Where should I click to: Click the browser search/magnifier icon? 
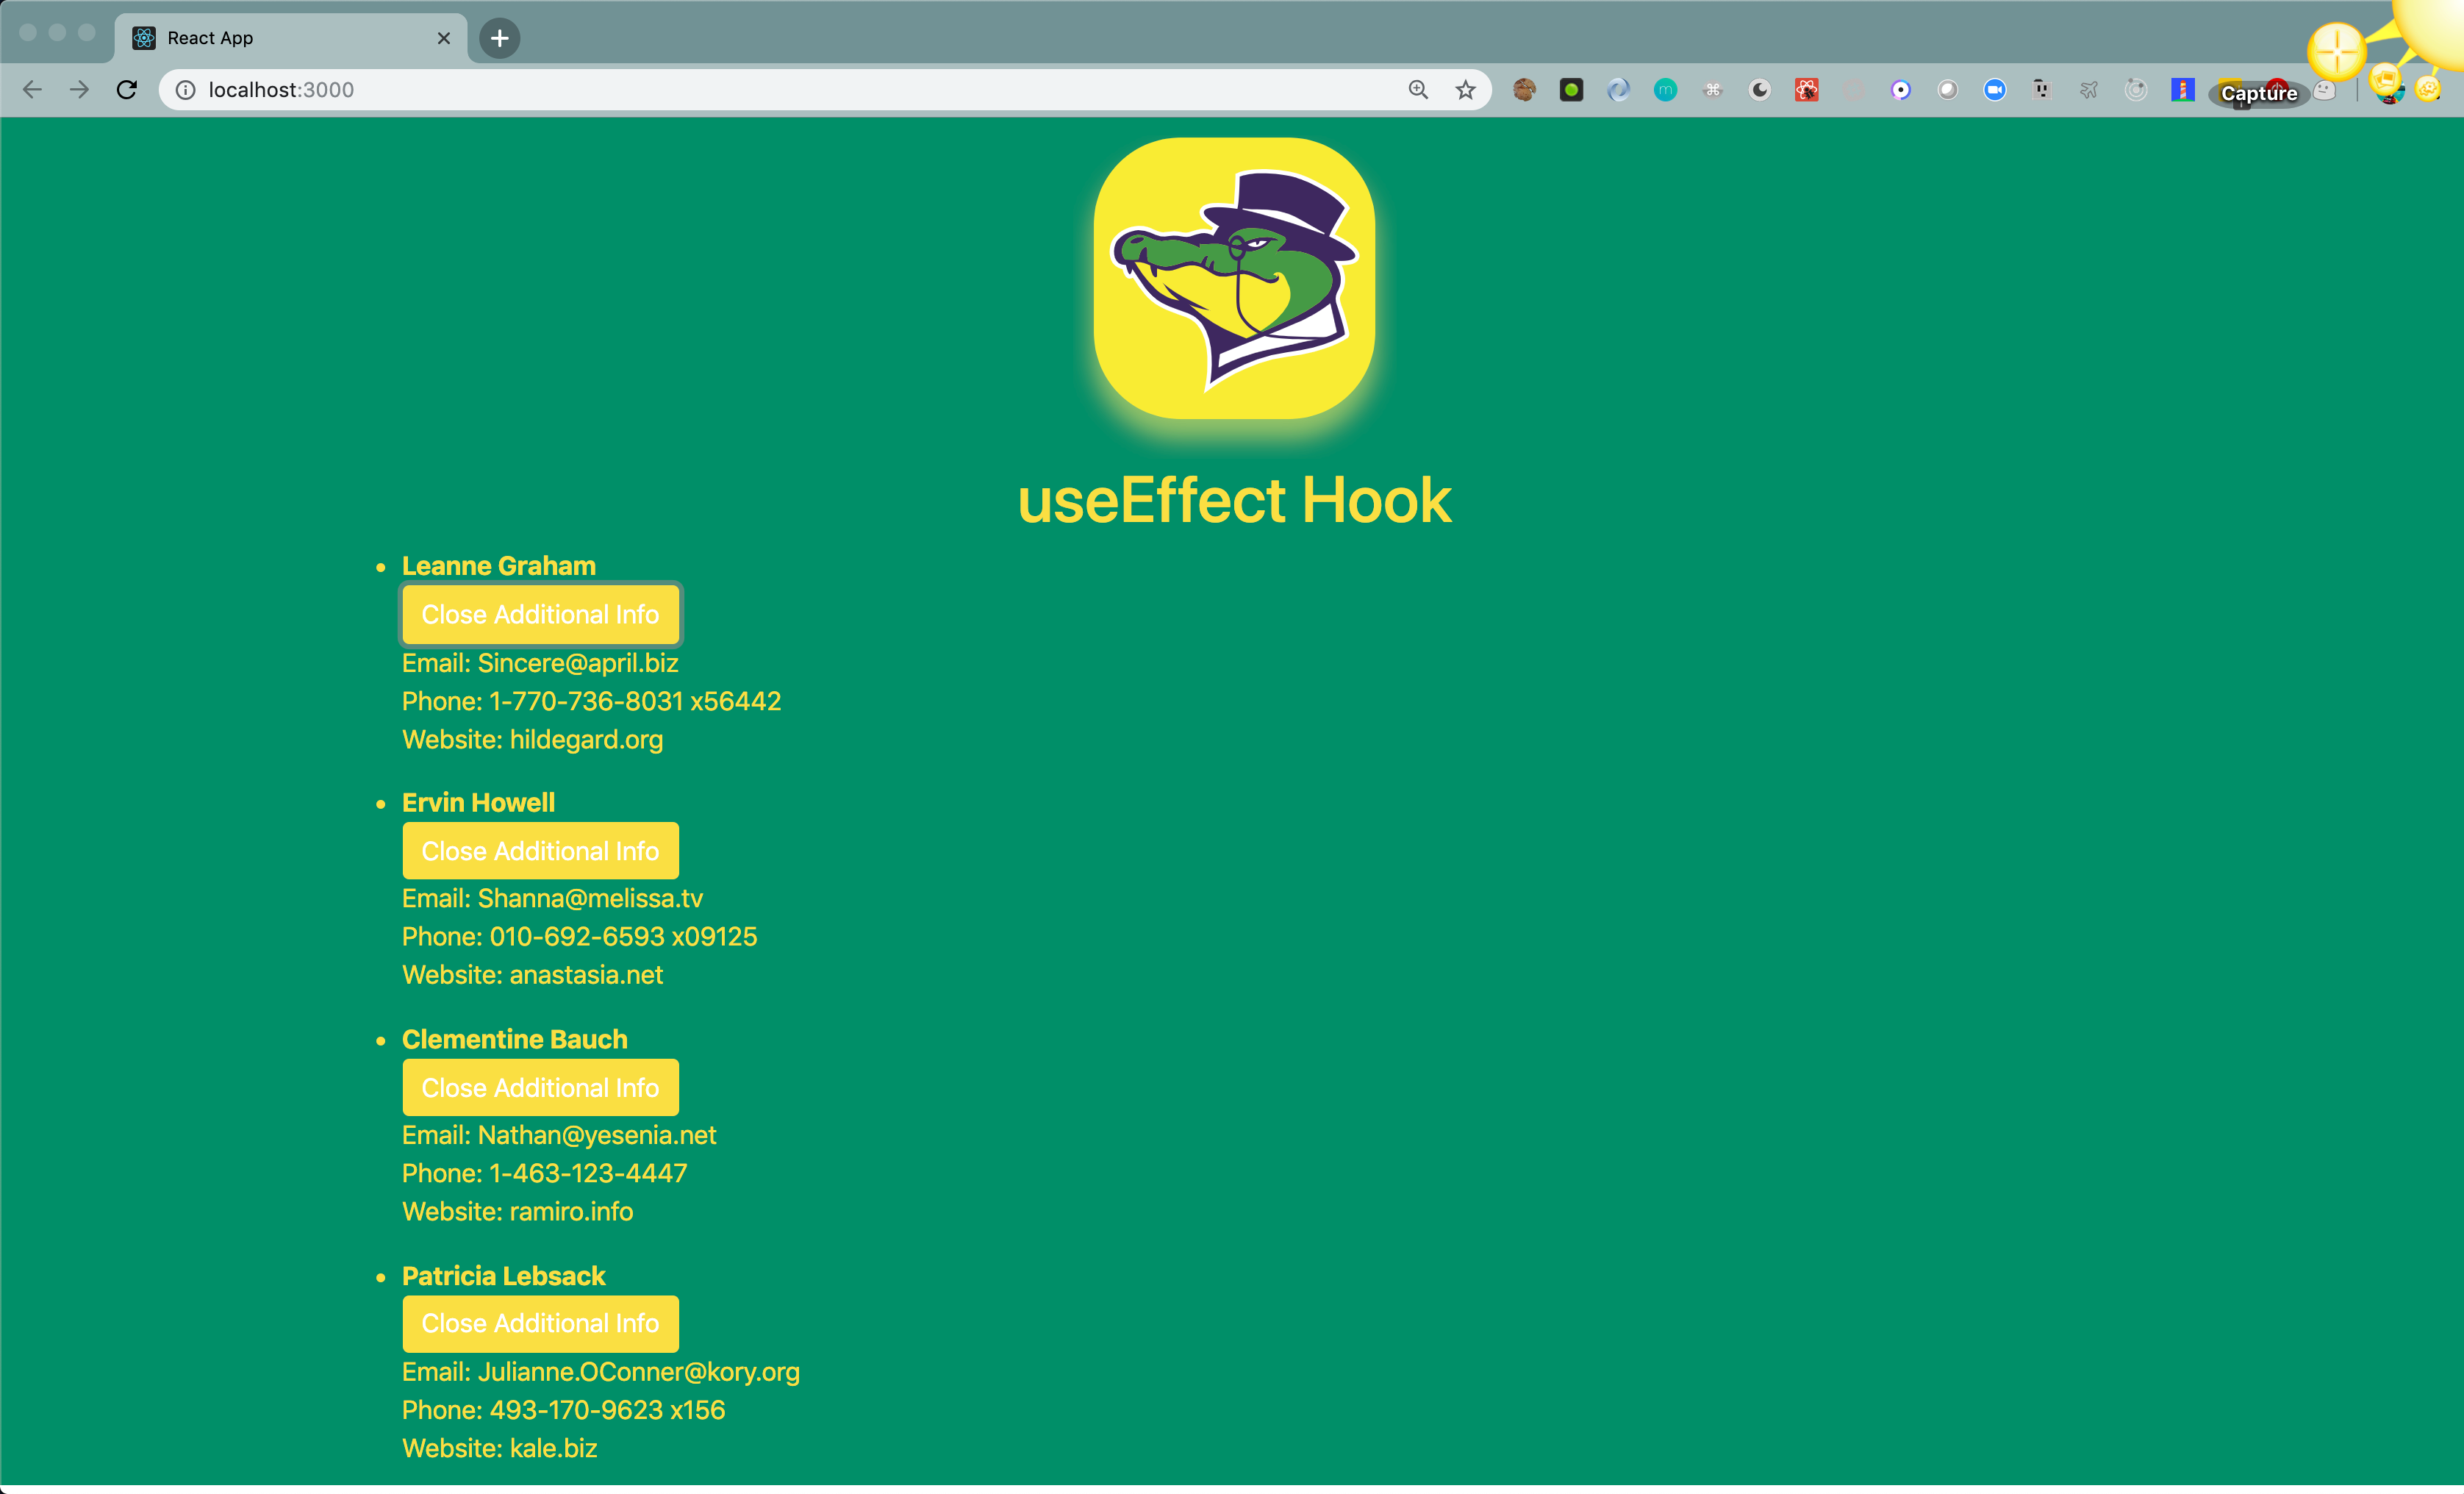pos(1420,90)
